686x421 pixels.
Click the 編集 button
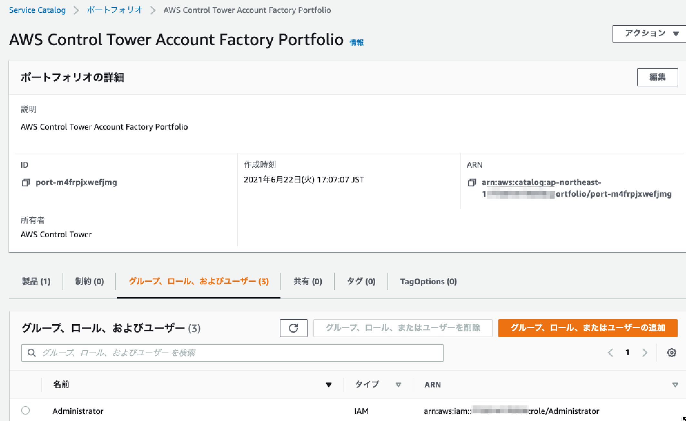(657, 77)
